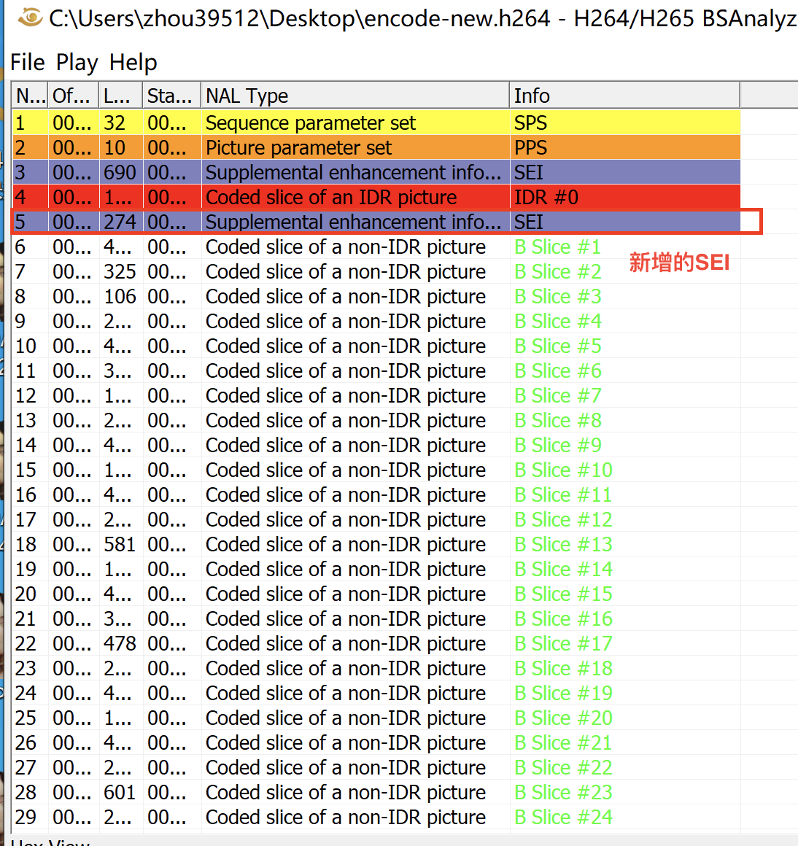Sort by the No. column header
Image resolution: width=798 pixels, height=846 pixels.
[x=31, y=96]
